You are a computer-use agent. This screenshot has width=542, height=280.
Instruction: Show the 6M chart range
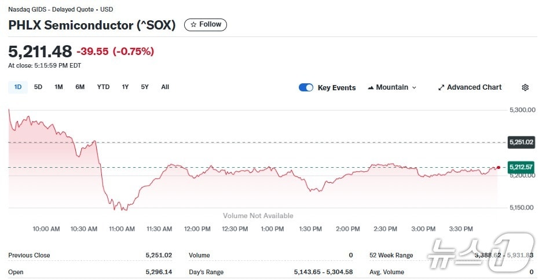[80, 87]
